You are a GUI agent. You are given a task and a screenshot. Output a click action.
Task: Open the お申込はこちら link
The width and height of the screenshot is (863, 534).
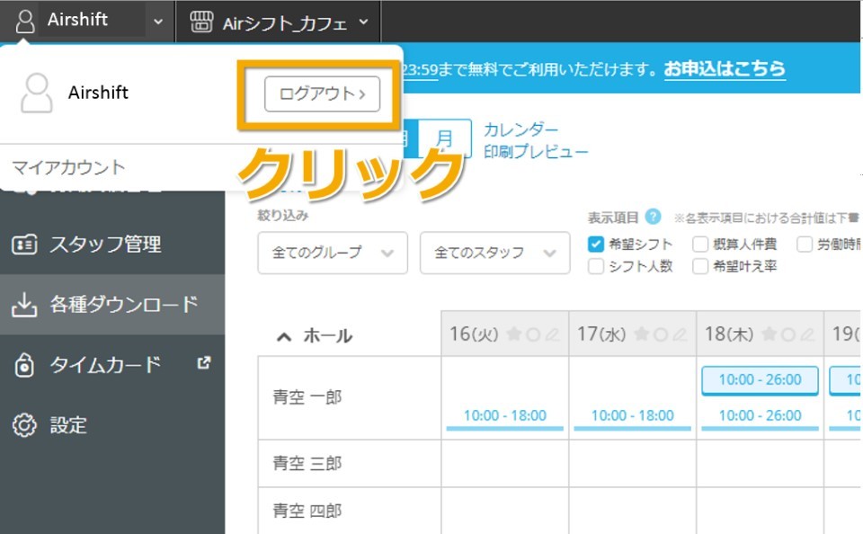[x=725, y=68]
